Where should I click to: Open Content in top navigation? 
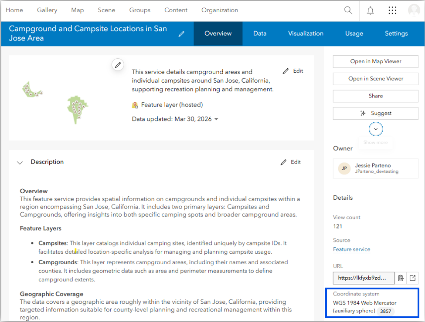coord(176,10)
